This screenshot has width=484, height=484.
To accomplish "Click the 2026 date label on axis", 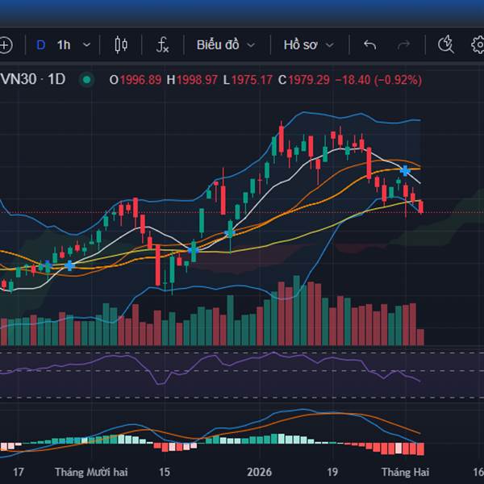I will [259, 472].
